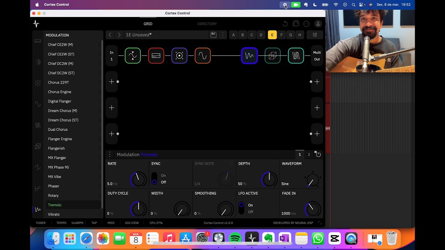Open the Apple menu
The height and width of the screenshot is (250, 445).
click(x=37, y=5)
